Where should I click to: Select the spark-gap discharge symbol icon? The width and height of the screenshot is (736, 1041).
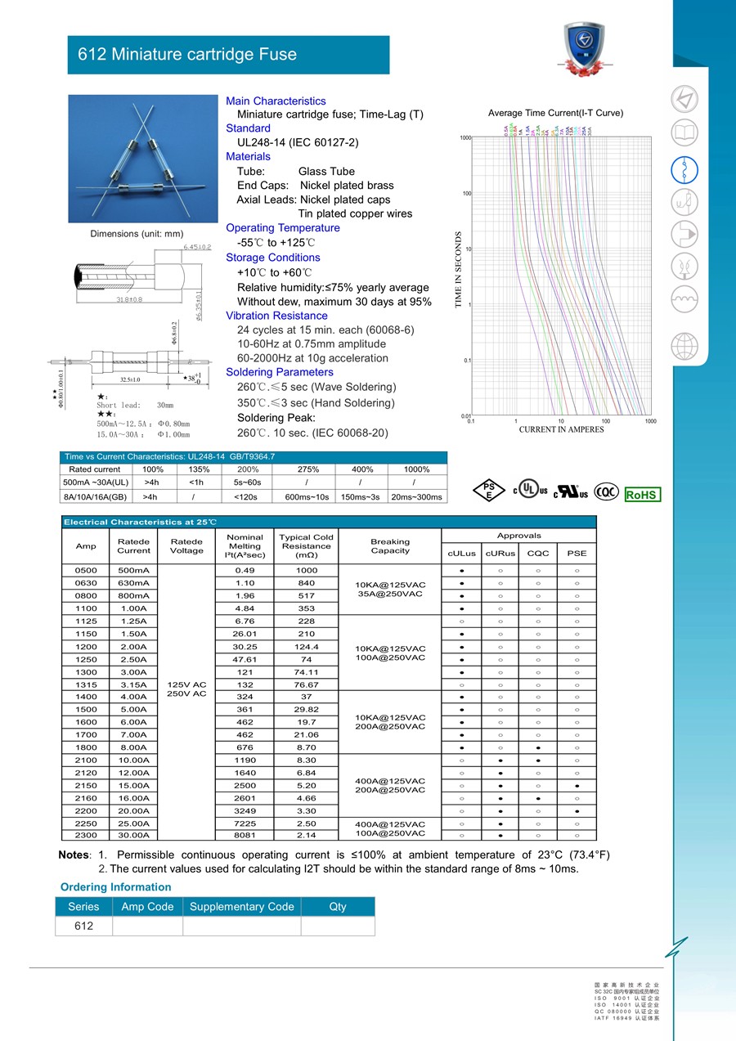coord(684,267)
